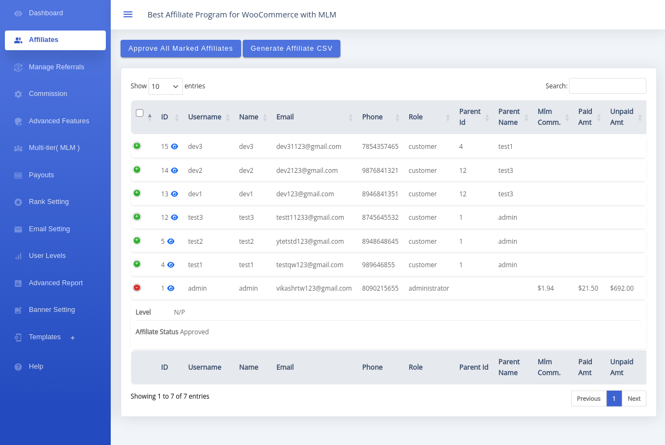The height and width of the screenshot is (445, 665).
Task: View details via eye icon for ID 15
Action: [x=175, y=146]
